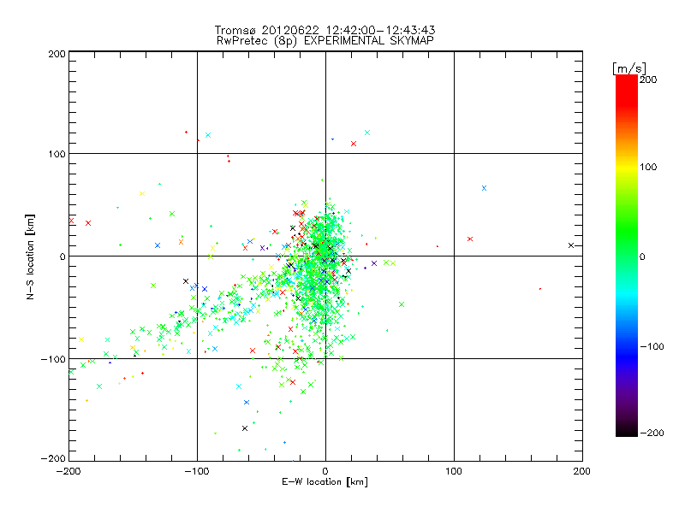Viewport: 685px width, 513px height.
Task: Click the '[m/s]' colorbar unit label
Action: click(x=629, y=68)
